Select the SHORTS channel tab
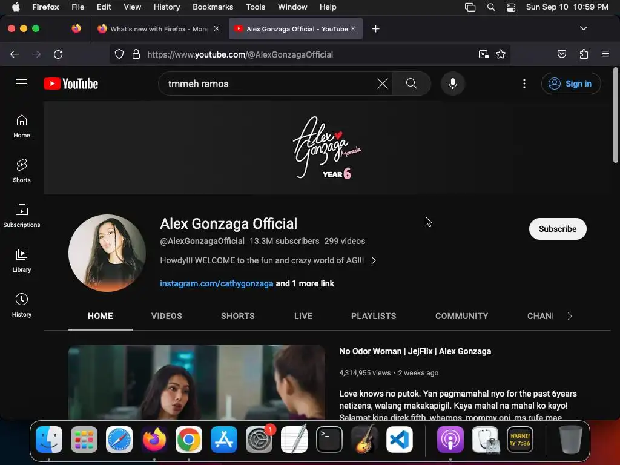The width and height of the screenshot is (620, 465). point(237,316)
